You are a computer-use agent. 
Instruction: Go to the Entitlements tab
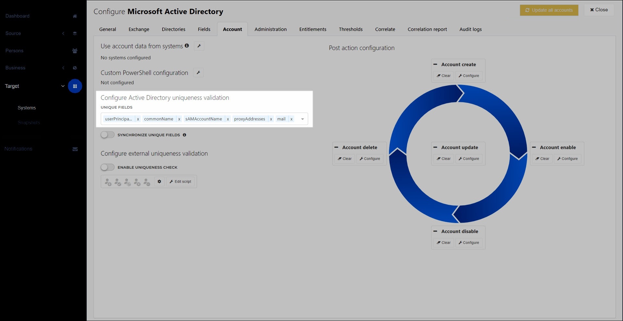coord(313,29)
